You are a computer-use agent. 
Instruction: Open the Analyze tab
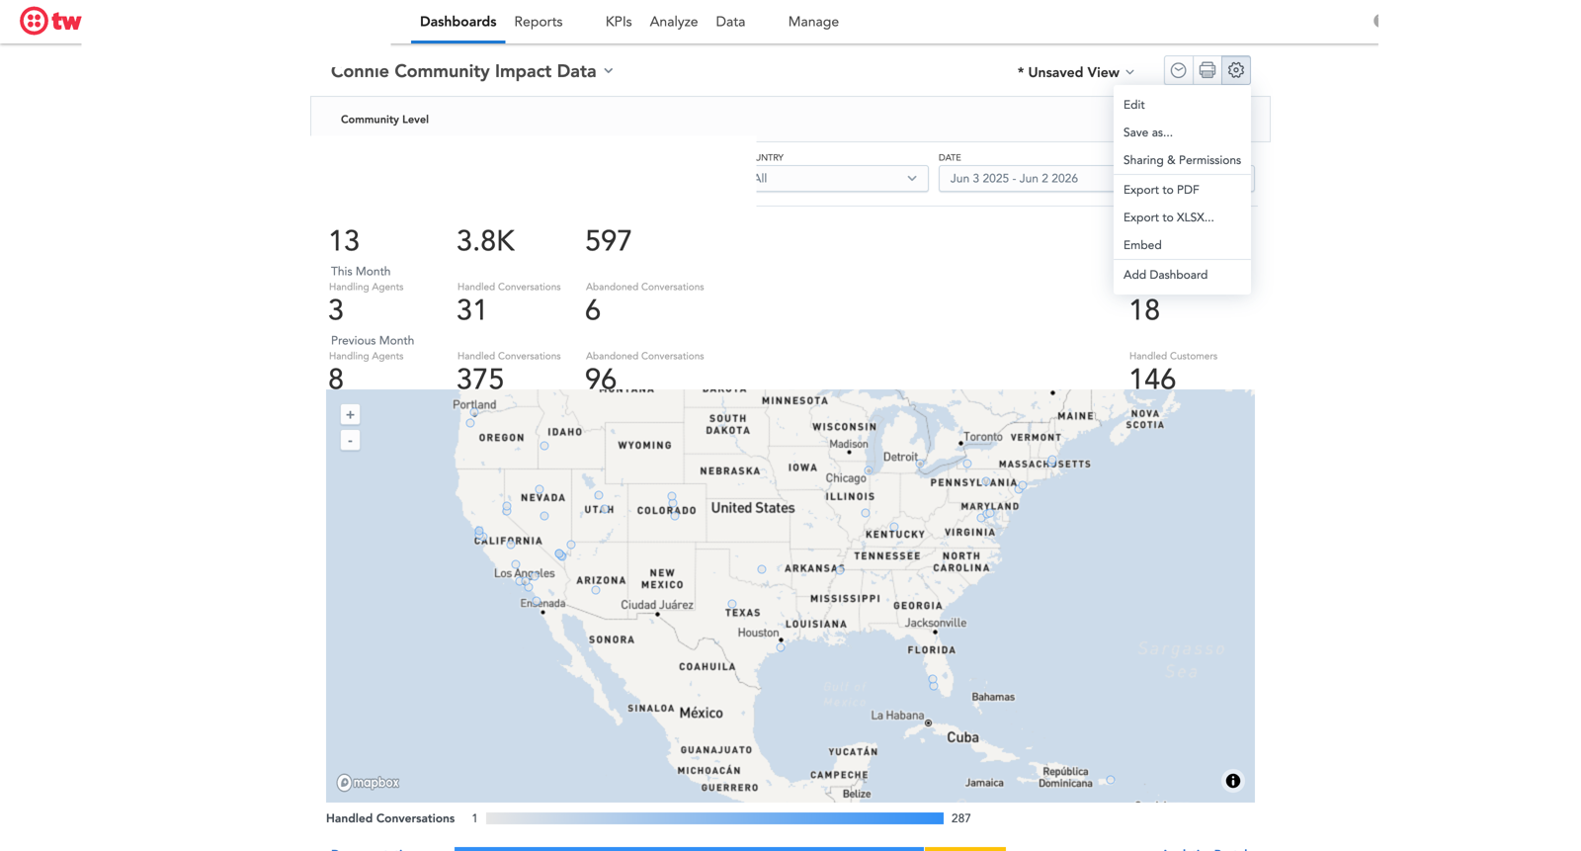pyautogui.click(x=674, y=22)
